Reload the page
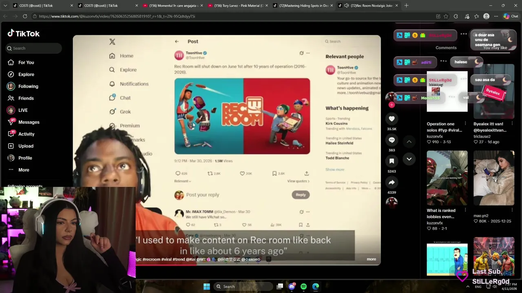Screen dimensions: 522x293 (x=25, y=16)
